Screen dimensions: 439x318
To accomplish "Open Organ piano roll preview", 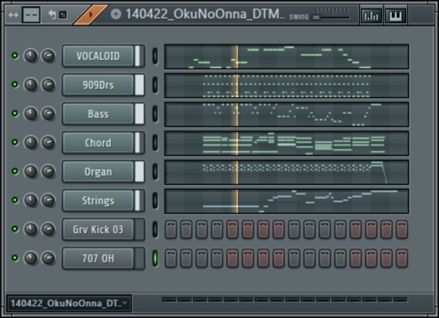I will (x=286, y=172).
